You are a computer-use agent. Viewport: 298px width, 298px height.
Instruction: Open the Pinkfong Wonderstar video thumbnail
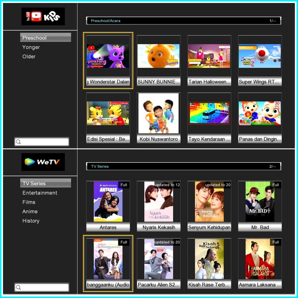coord(108,56)
